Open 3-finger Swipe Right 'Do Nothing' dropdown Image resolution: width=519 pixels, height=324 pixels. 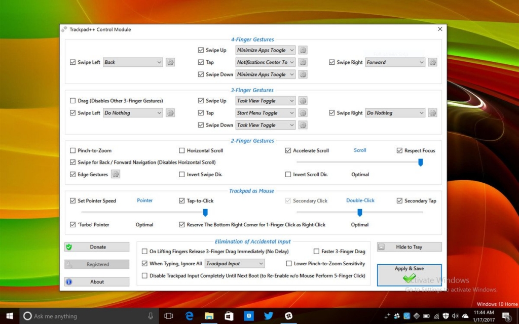(x=395, y=113)
